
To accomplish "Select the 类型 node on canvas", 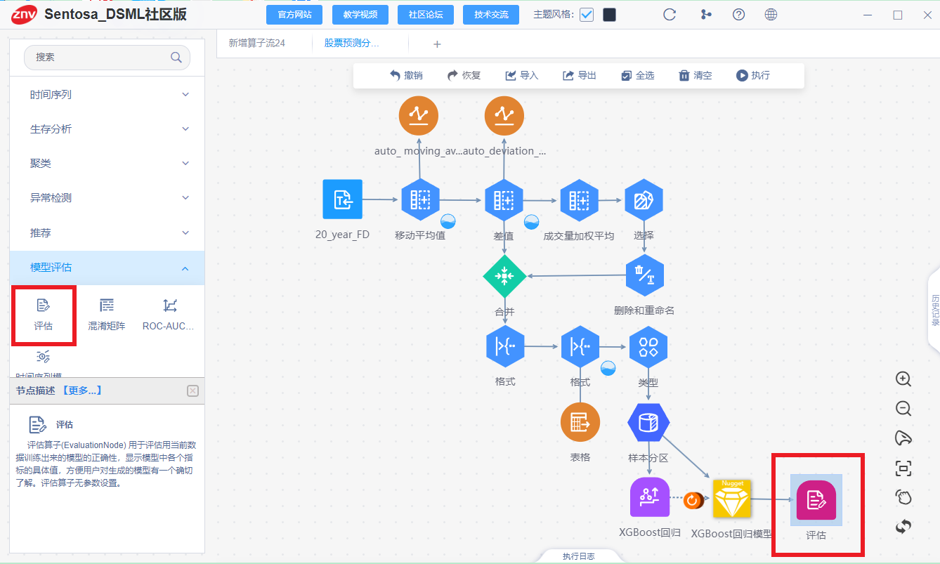I will tap(648, 346).
